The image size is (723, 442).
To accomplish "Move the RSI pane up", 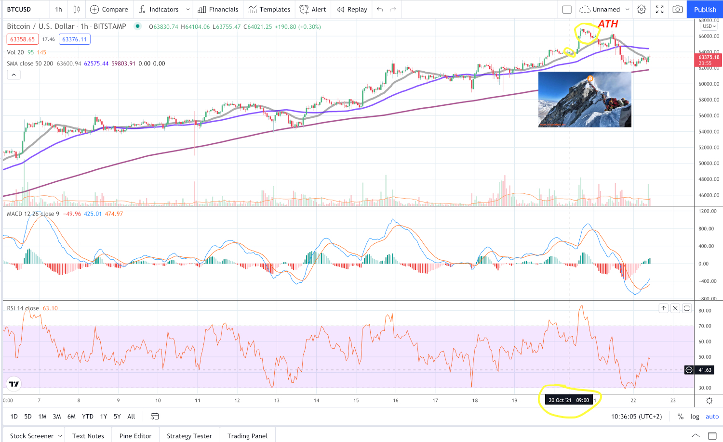I will pyautogui.click(x=664, y=308).
